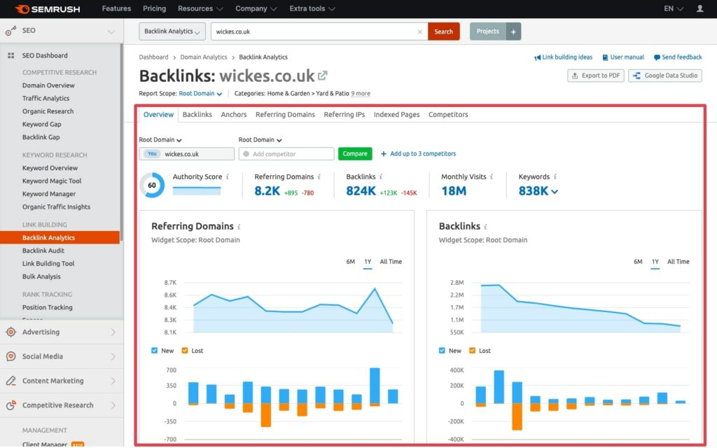Image resolution: width=717 pixels, height=448 pixels.
Task: Expand the Advertising sidebar section
Action: (x=113, y=332)
